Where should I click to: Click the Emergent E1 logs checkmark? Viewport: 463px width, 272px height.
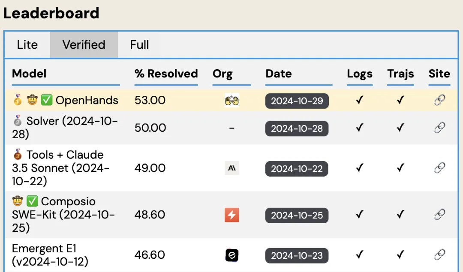coord(359,254)
